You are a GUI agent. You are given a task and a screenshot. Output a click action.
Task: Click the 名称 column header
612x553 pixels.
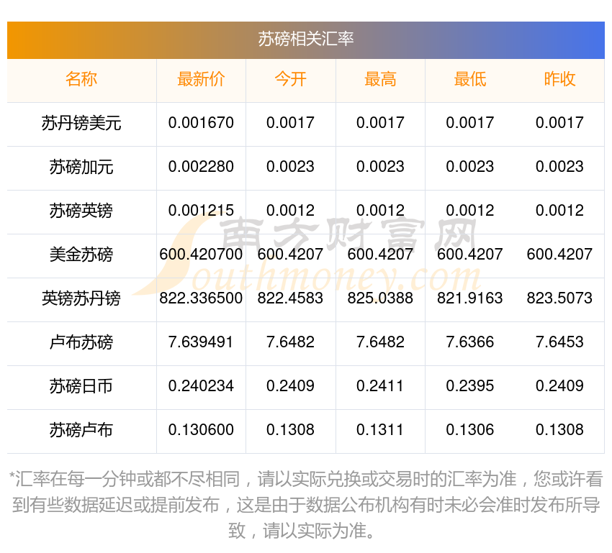point(81,79)
